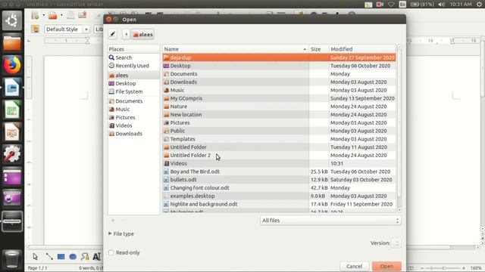Click the back arrow beside alees path

click(126, 34)
